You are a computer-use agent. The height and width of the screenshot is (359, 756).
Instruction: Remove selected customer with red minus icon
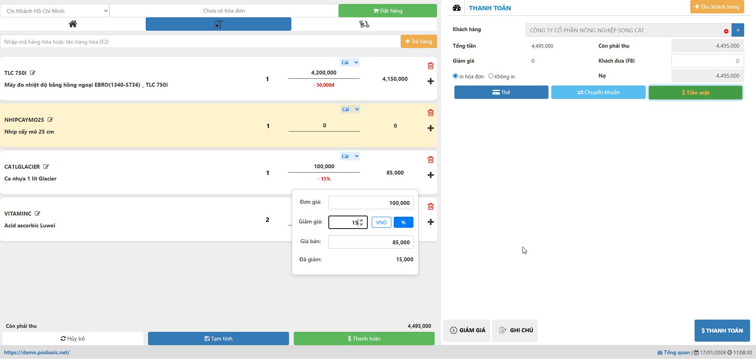(x=726, y=31)
